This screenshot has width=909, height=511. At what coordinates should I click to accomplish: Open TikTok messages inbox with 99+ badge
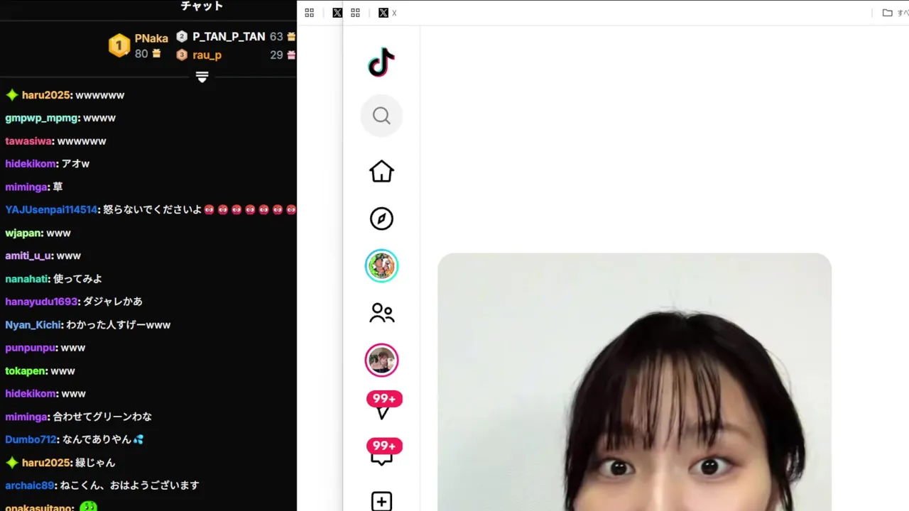click(383, 452)
